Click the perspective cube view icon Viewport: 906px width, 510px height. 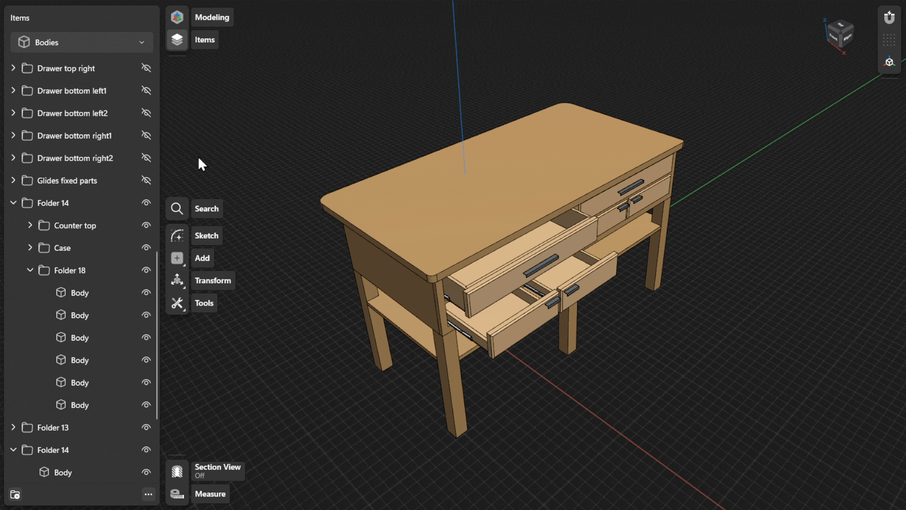[889, 62]
